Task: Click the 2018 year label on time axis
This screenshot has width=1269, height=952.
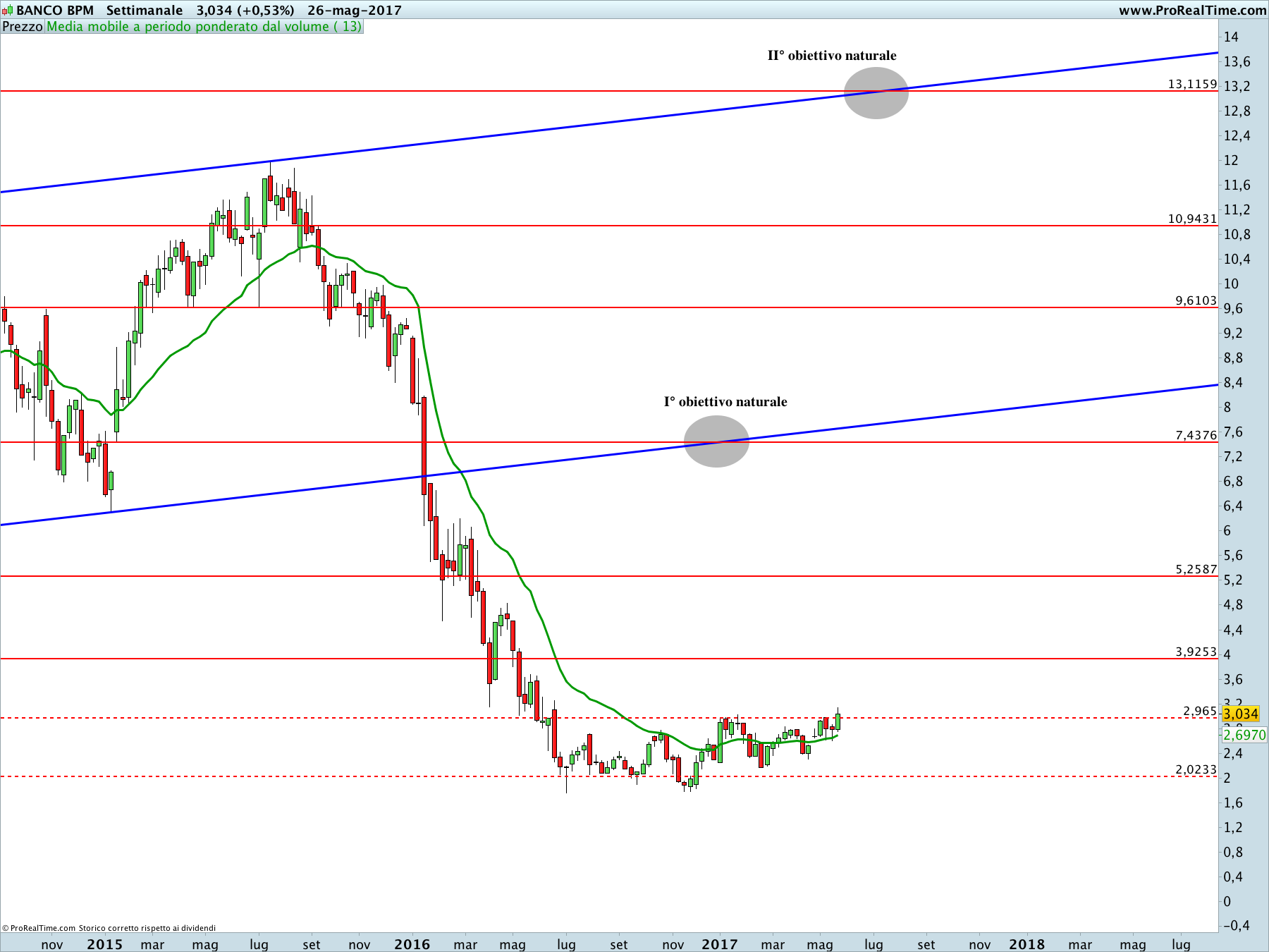Action: [1026, 944]
